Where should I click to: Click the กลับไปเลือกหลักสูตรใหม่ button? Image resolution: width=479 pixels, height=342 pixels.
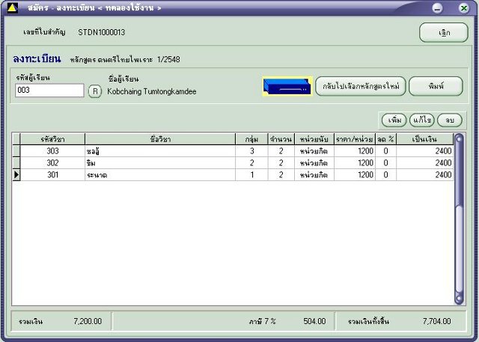coord(361,86)
